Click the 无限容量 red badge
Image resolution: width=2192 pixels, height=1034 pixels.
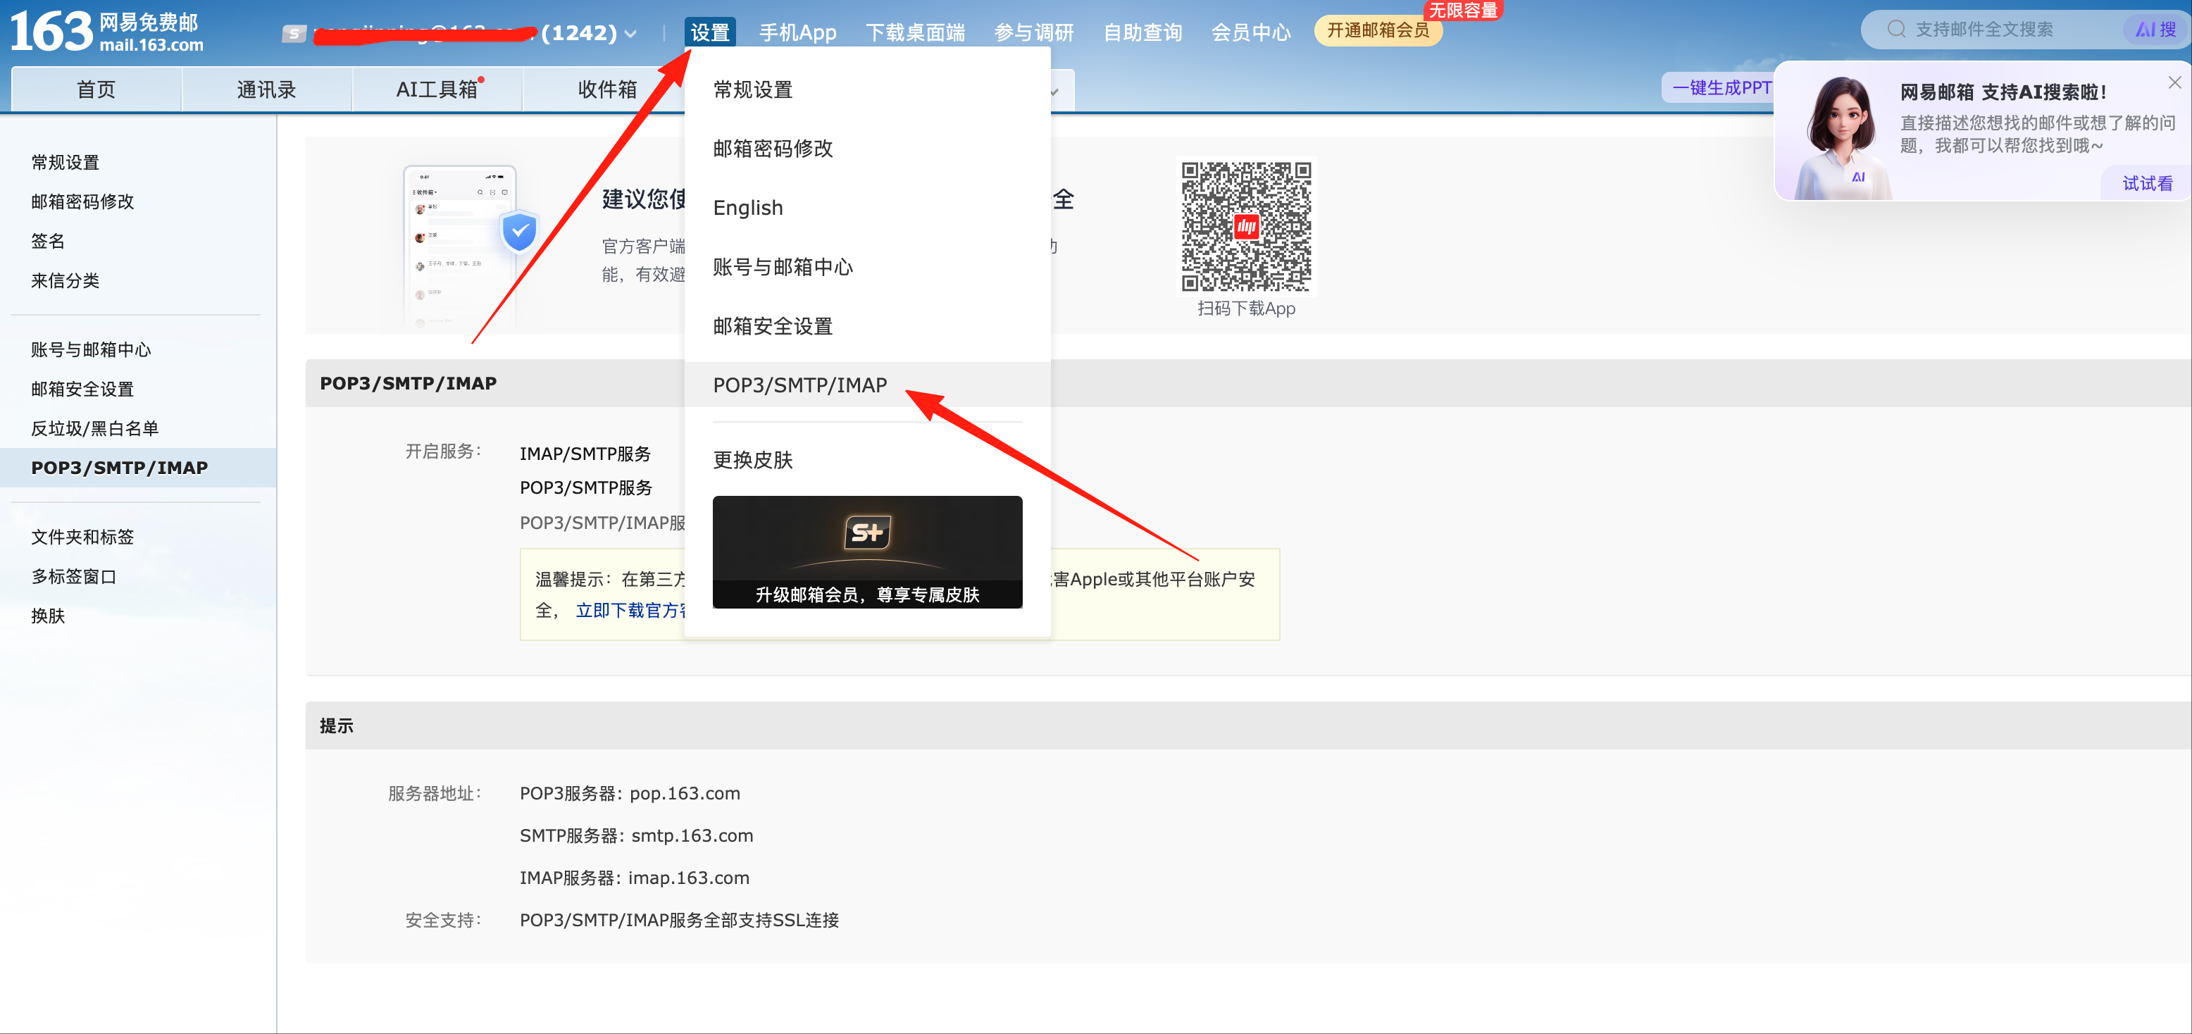(1463, 10)
